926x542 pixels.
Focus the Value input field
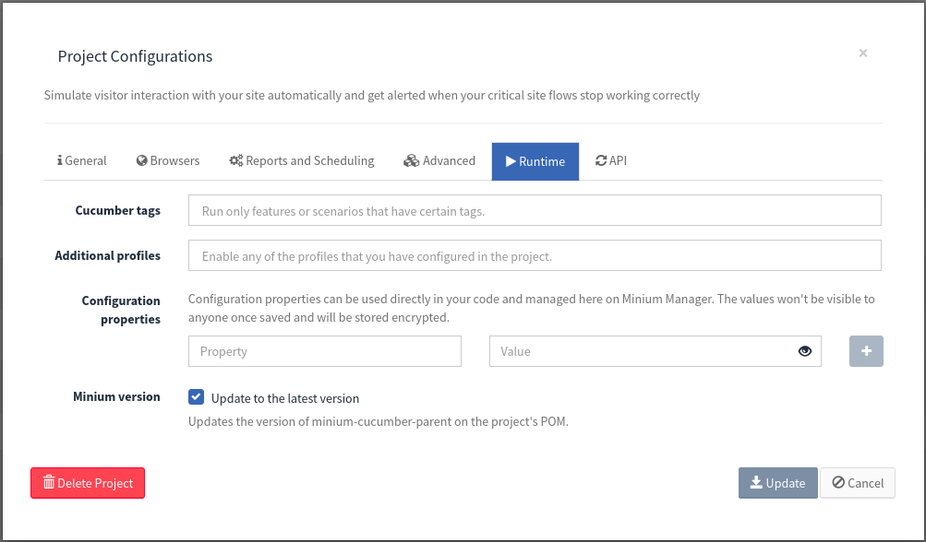[655, 351]
